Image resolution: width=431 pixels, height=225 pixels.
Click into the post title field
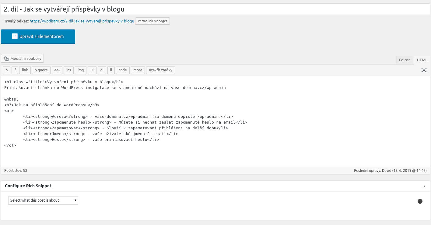tap(215, 9)
